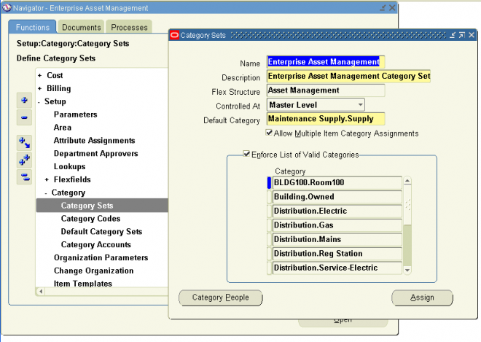Collapse the Setup tree node
This screenshot has width=481, height=342.
[x=39, y=101]
